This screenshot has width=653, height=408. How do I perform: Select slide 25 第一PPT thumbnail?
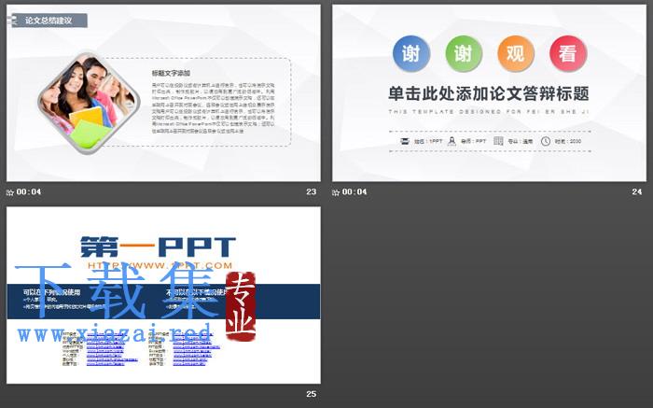click(163, 295)
